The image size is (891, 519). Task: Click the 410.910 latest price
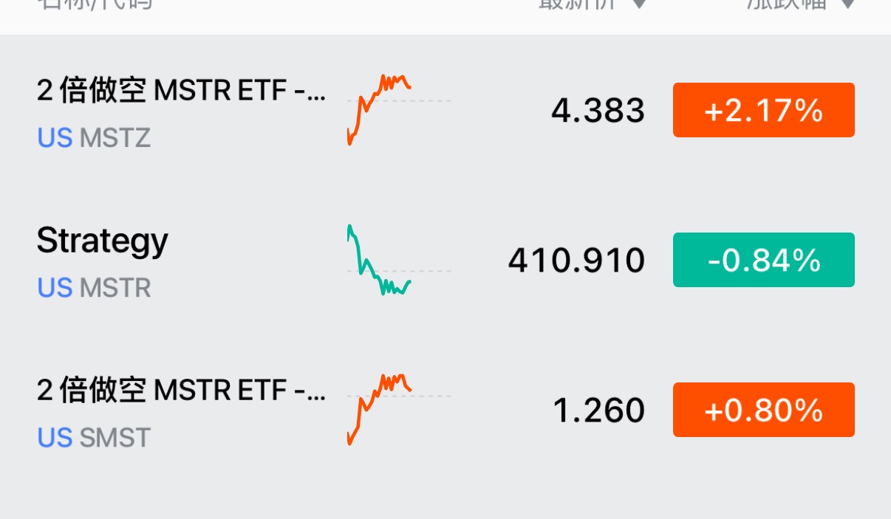(576, 261)
